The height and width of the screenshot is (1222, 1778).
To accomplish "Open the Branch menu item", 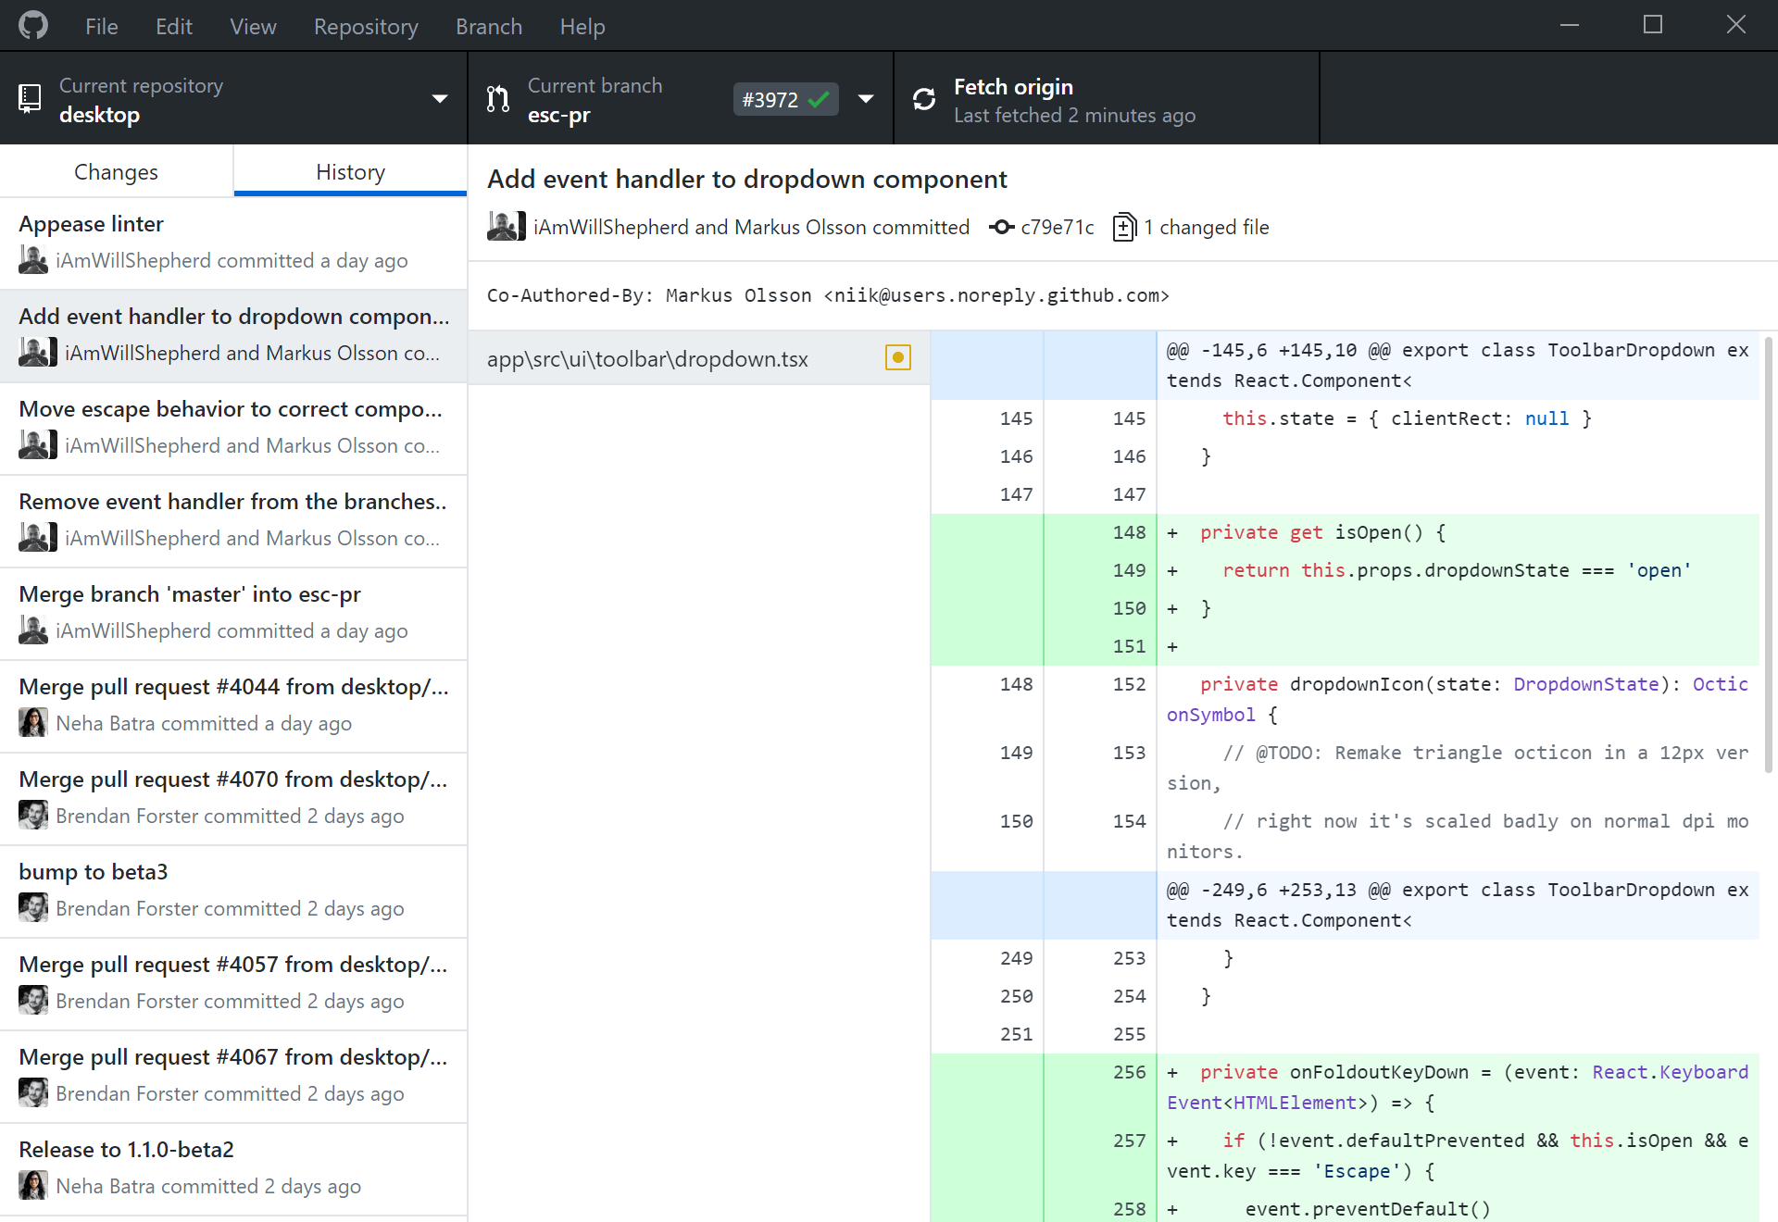I will tap(488, 26).
